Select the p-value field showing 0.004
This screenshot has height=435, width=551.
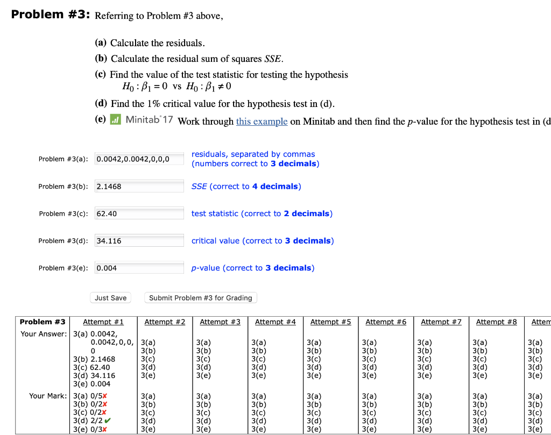[139, 267]
